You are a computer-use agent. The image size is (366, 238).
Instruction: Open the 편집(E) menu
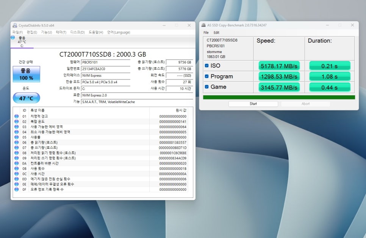[x=32, y=32]
